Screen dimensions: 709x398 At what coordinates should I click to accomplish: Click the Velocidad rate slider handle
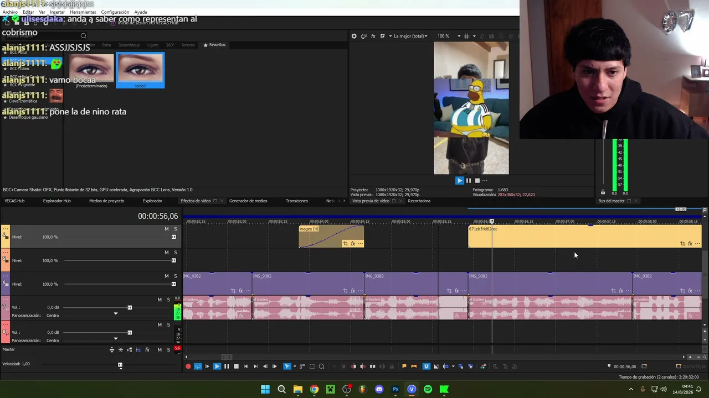pos(120,365)
